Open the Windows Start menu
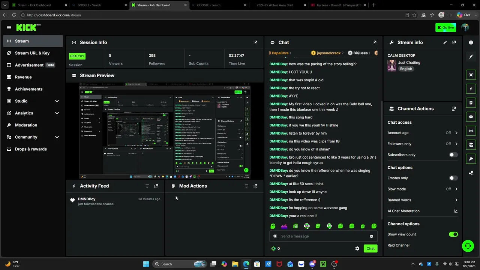This screenshot has width=480, height=270. 146,264
